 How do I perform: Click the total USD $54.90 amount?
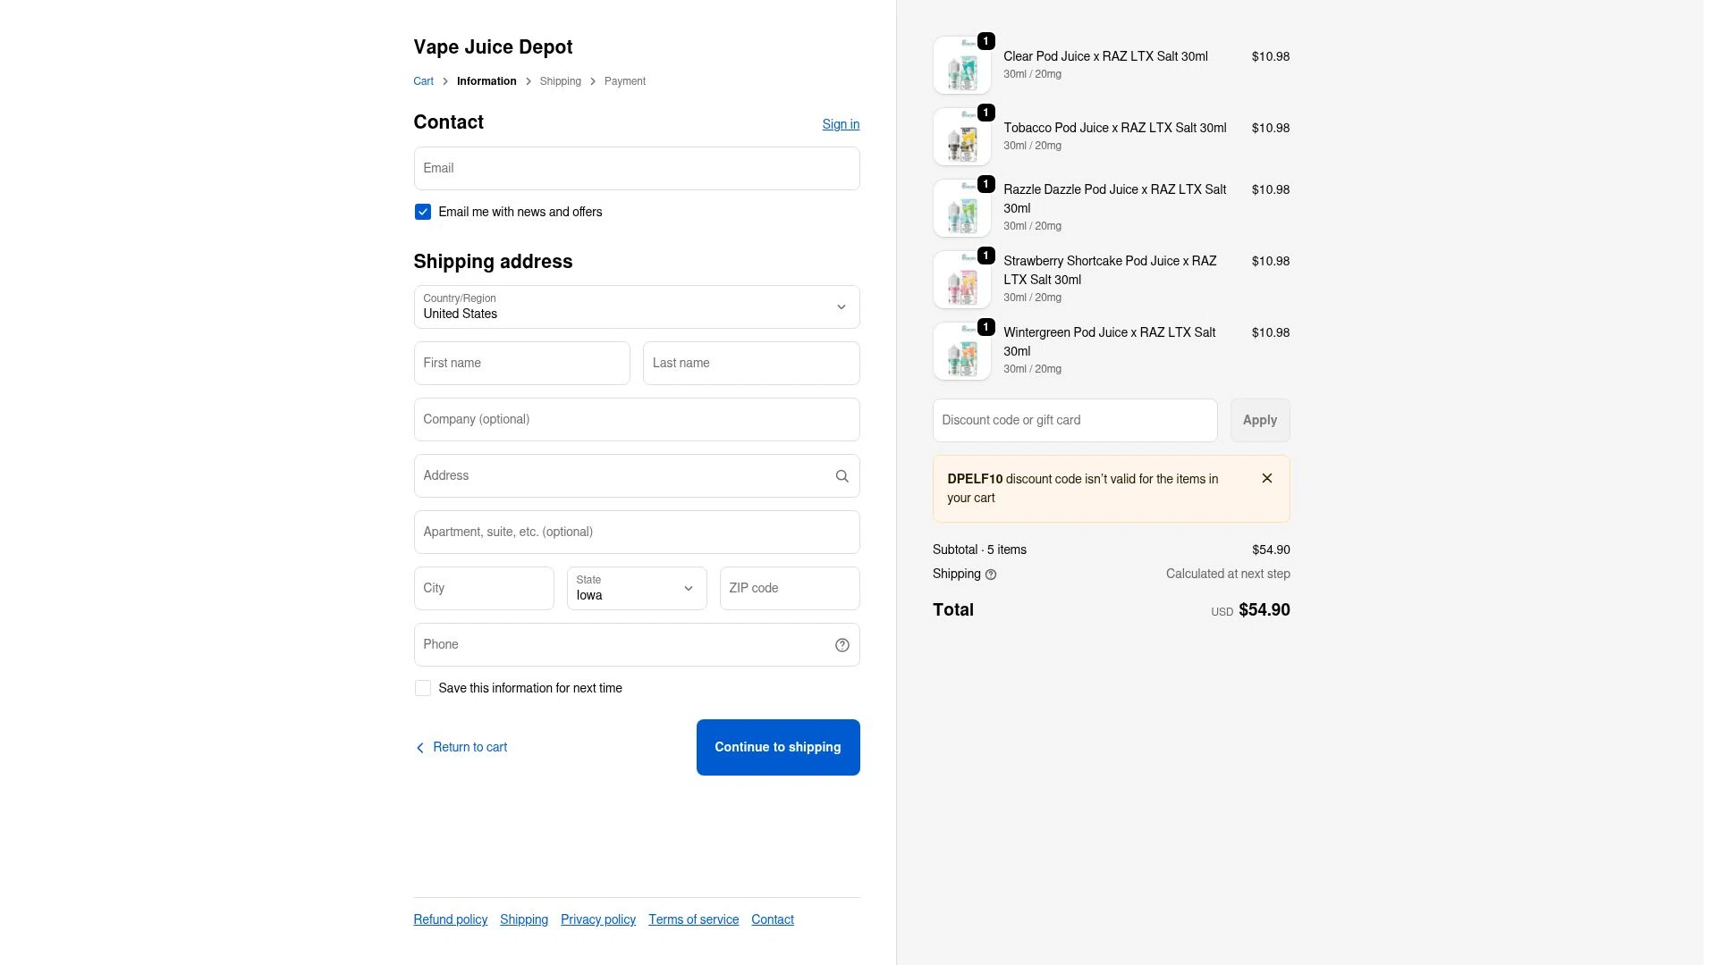click(1250, 610)
